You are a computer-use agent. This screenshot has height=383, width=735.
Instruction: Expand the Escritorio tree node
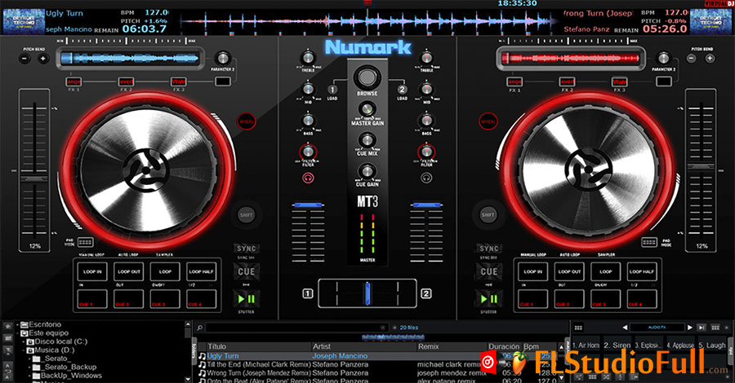click(x=17, y=324)
